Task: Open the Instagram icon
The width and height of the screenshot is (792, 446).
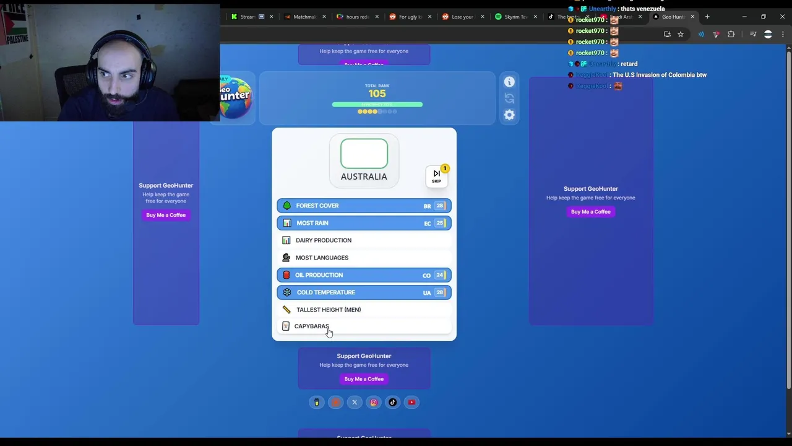Action: [x=374, y=403]
